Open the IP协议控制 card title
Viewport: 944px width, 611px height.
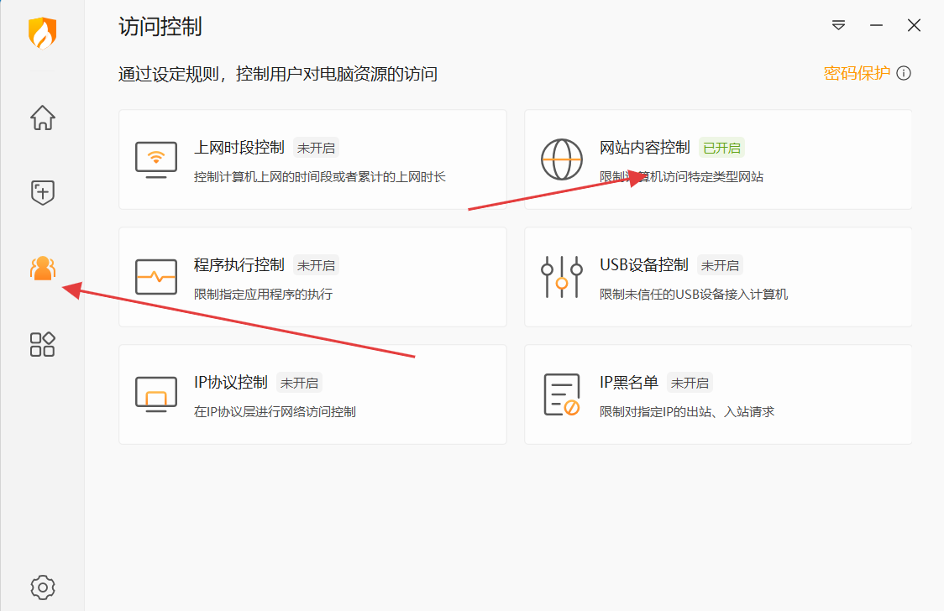pyautogui.click(x=231, y=383)
